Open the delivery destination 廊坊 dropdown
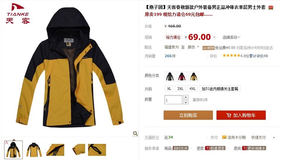Screen dimensions: 281x160 click(193, 47)
